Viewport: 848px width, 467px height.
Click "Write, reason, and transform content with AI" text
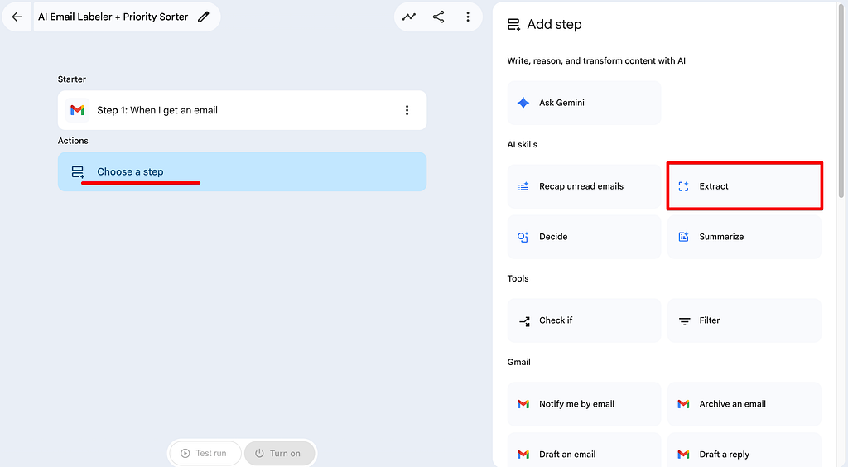tap(596, 61)
